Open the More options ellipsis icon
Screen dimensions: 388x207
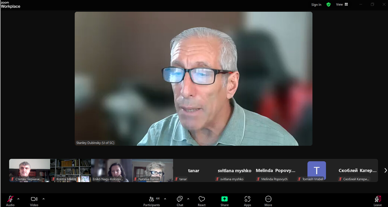(x=268, y=199)
